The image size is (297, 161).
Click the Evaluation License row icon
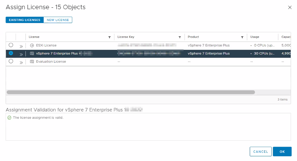32,62
